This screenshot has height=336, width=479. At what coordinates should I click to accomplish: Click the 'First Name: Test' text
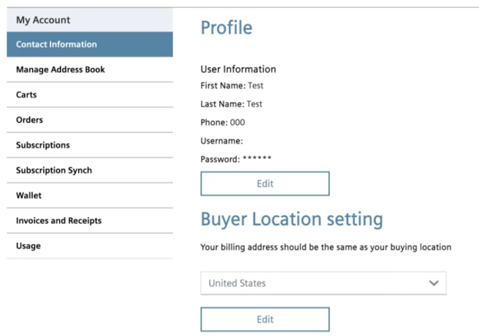pyautogui.click(x=232, y=86)
